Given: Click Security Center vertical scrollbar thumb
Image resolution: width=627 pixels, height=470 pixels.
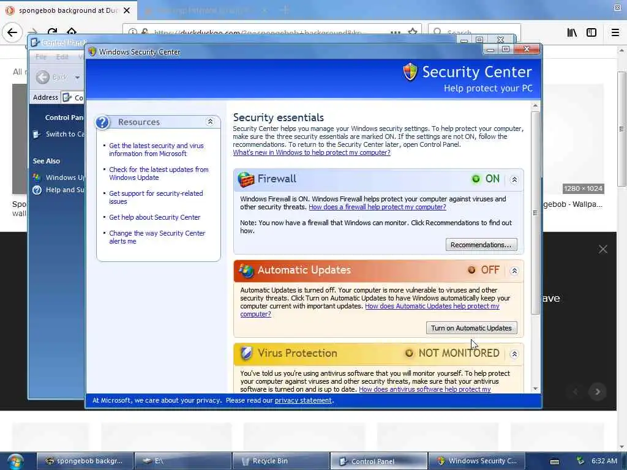Looking at the screenshot, I should coord(535,212).
